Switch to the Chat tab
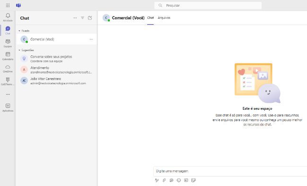This screenshot has height=186, width=307. [150, 18]
